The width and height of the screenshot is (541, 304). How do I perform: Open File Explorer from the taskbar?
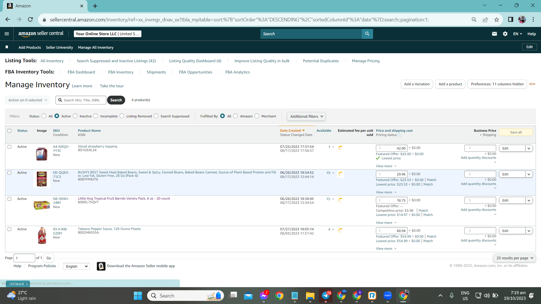tap(310, 296)
